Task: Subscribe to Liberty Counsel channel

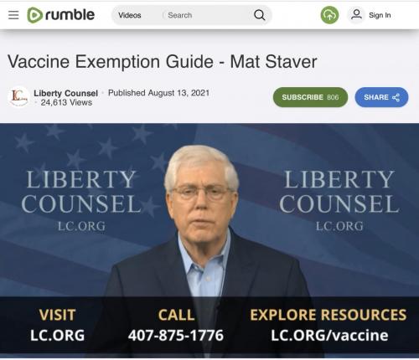Action: (310, 97)
